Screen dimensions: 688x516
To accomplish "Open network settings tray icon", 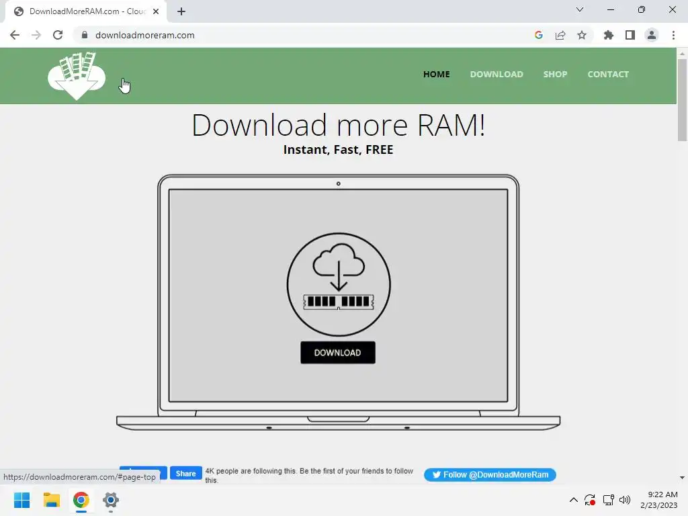I will click(608, 500).
